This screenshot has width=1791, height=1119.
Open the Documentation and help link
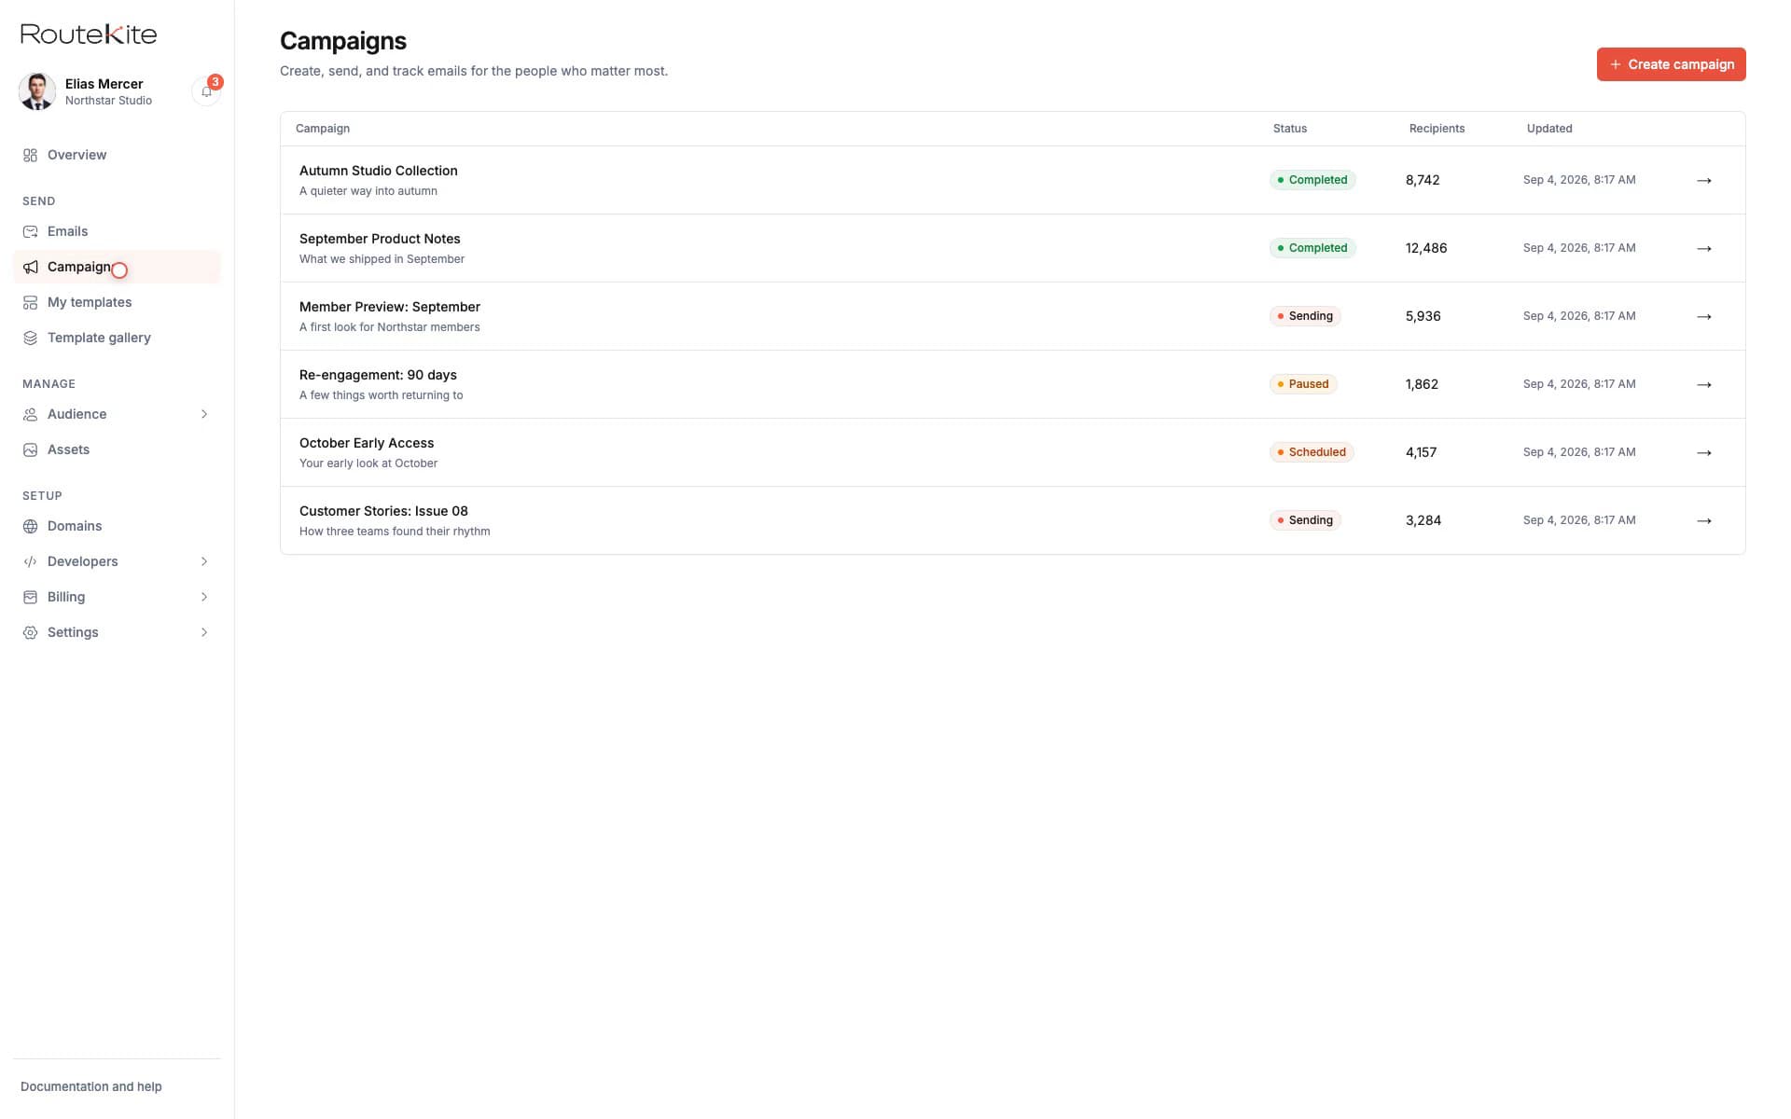click(91, 1086)
